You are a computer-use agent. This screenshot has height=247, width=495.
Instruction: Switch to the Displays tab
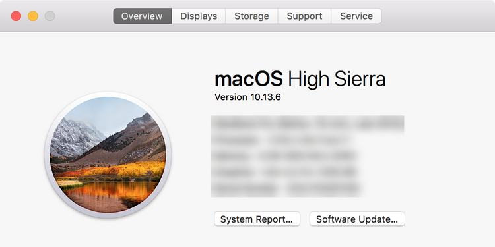[x=199, y=16]
